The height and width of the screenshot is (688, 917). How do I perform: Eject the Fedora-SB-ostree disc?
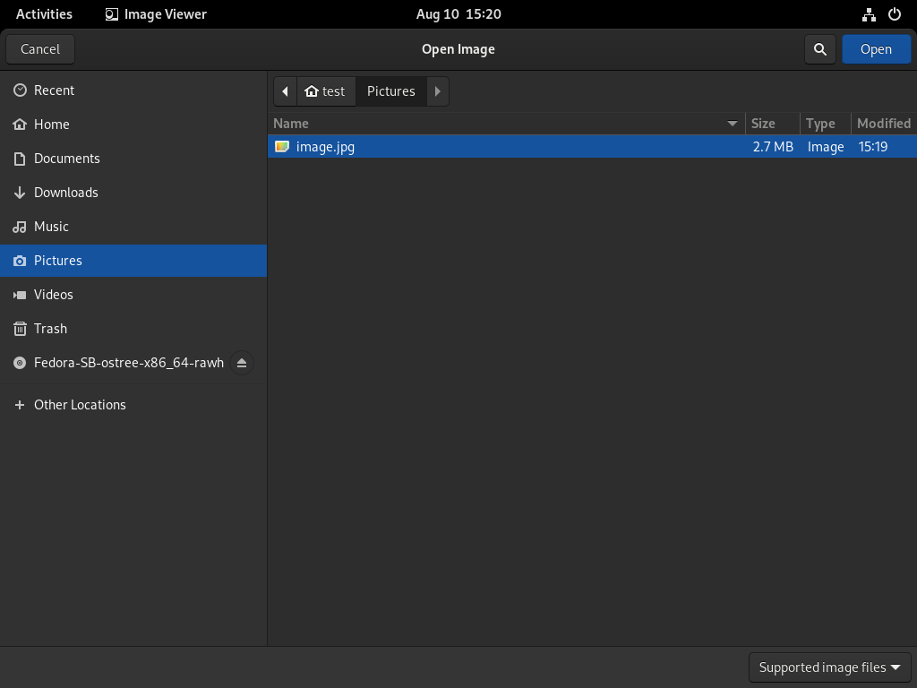pos(242,363)
